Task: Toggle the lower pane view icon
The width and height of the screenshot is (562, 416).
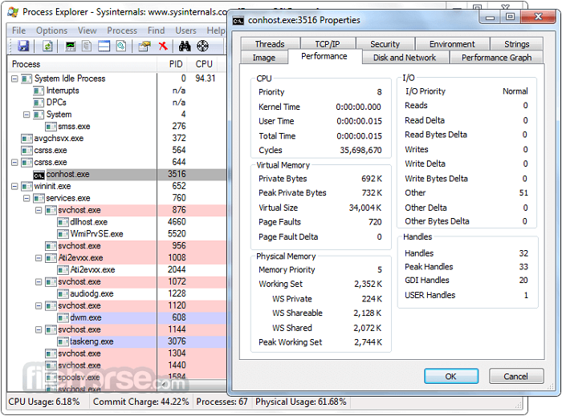Action: [x=104, y=46]
